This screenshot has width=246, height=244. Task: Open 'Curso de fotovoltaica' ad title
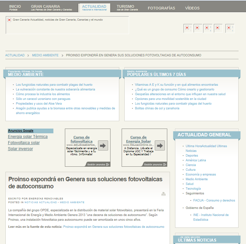coord(81,139)
